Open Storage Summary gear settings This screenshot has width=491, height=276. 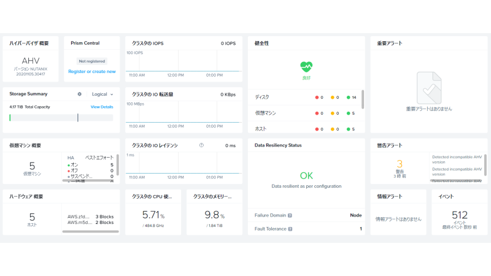tap(80, 94)
